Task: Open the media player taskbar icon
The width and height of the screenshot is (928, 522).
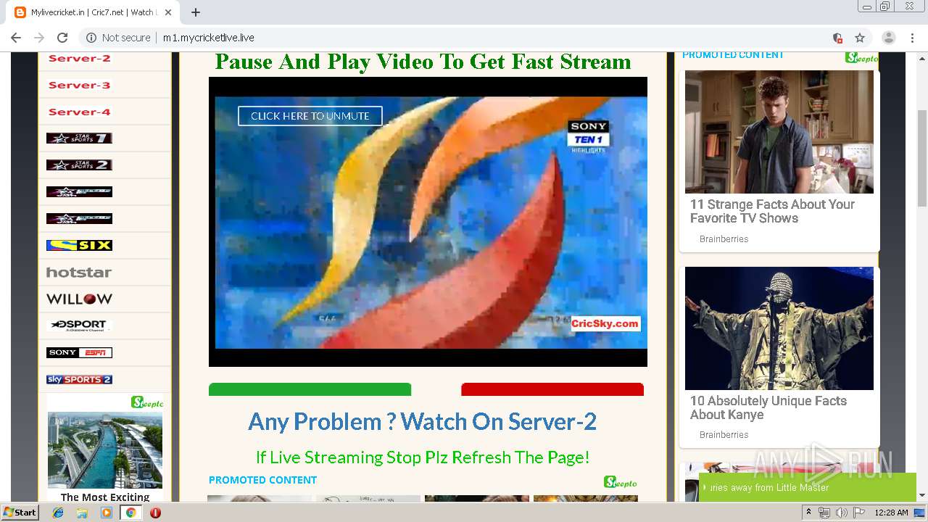Action: (107, 512)
